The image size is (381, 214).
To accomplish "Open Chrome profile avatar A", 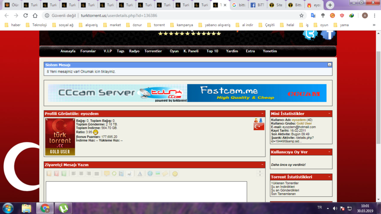I will pyautogui.click(x=365, y=16).
